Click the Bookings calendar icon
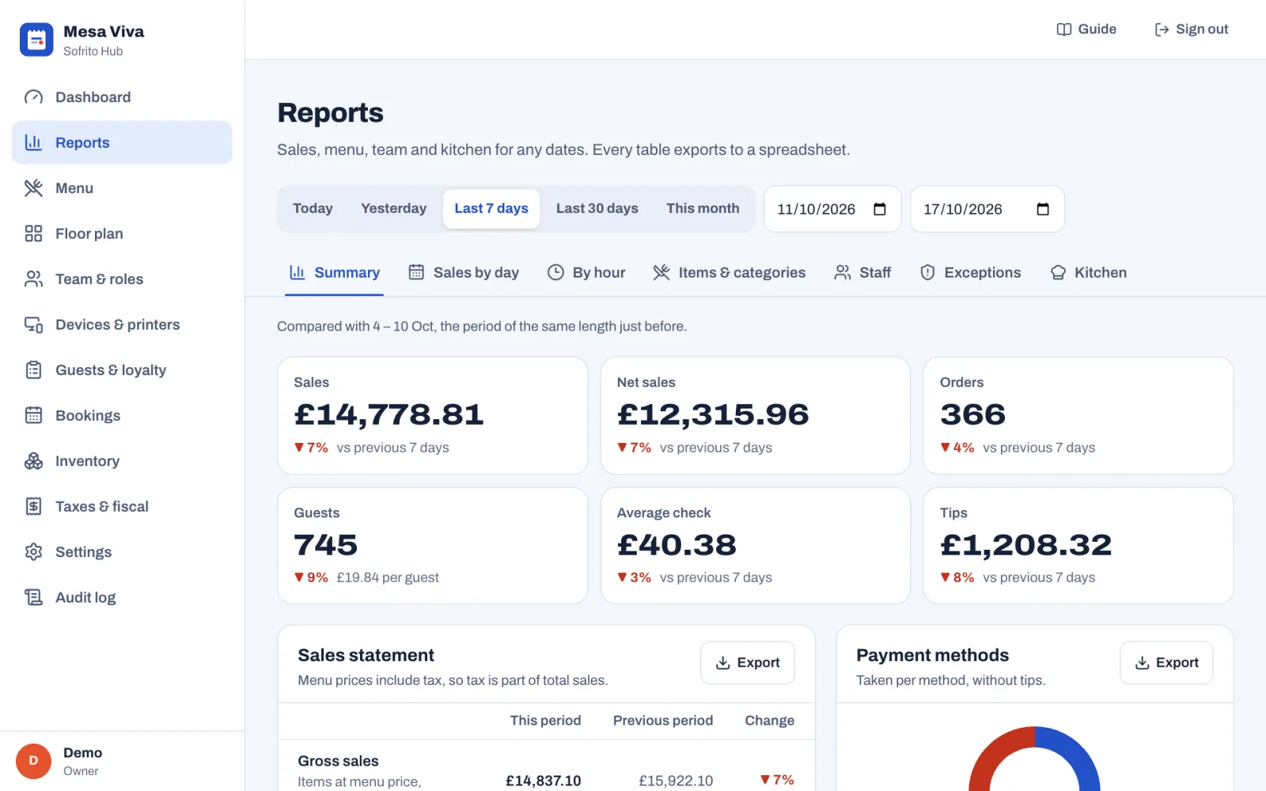Screen dimensions: 1266x791 coord(33,415)
